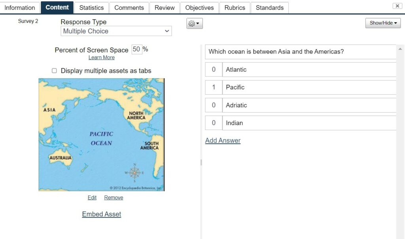405x239 pixels.
Task: Select the Pacific Ocean map thumbnail
Action: click(102, 135)
